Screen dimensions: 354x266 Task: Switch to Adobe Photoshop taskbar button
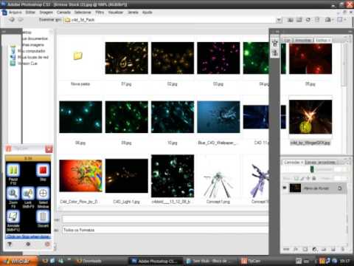click(x=156, y=261)
